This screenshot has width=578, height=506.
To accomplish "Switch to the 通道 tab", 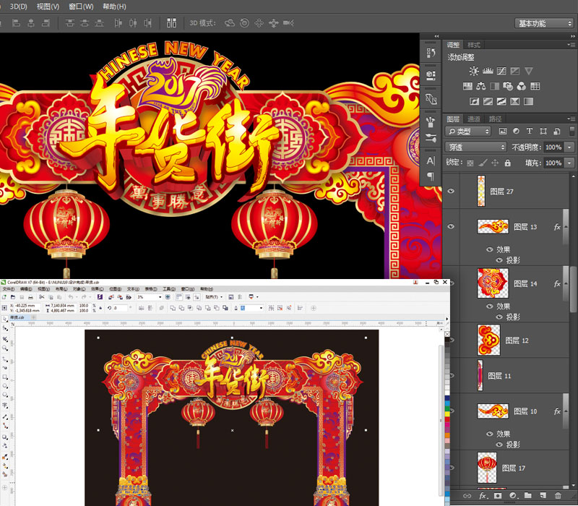I will coord(474,119).
